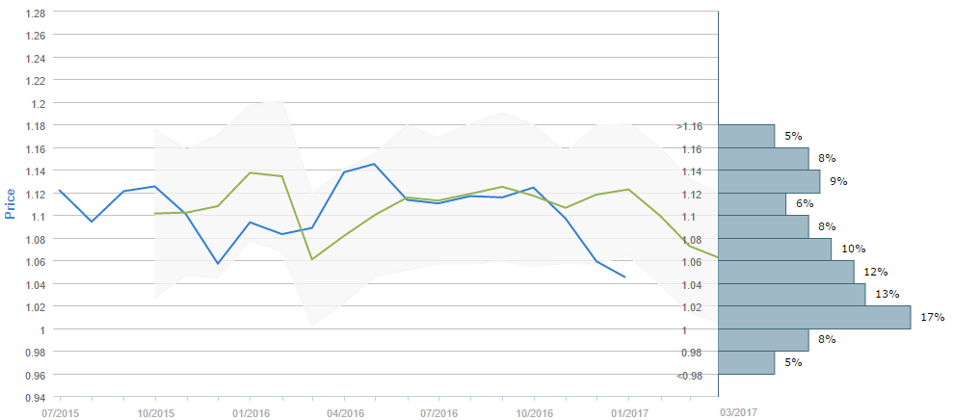This screenshot has width=954, height=420.
Task: Click the 1.28 y-axis label
Action: point(36,13)
